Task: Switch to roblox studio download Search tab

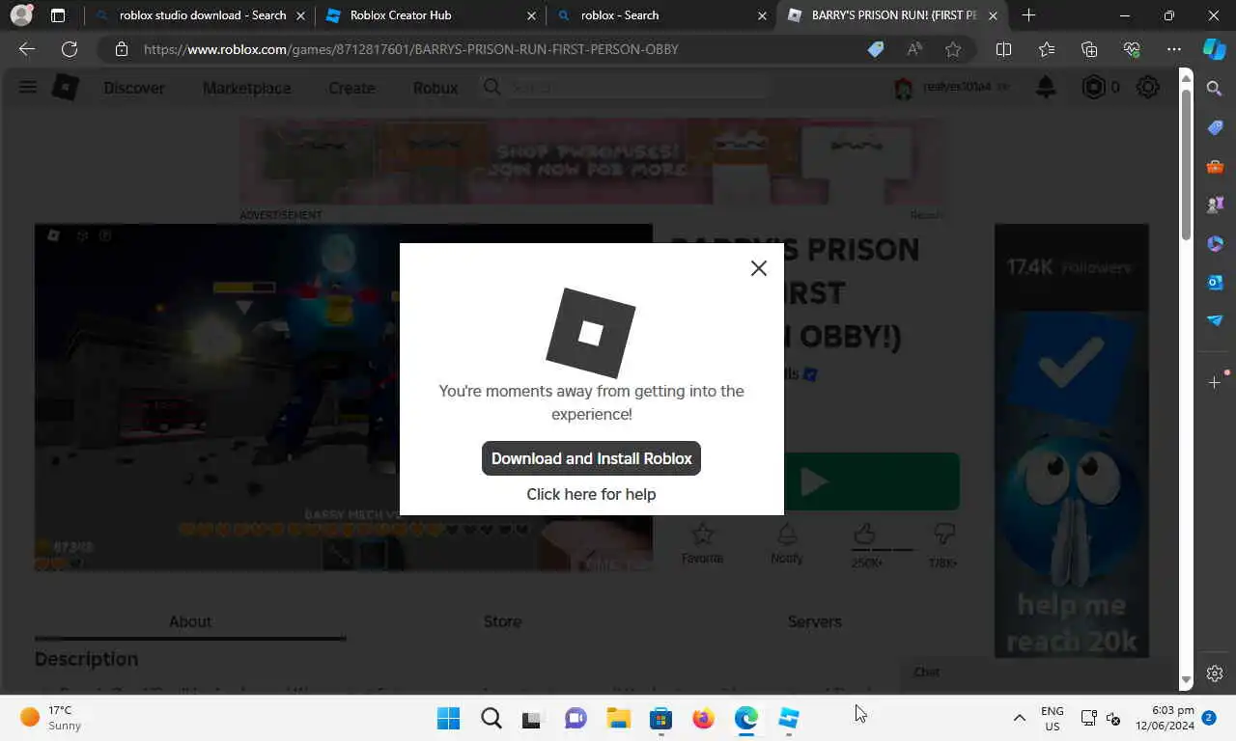Action: pos(200,15)
